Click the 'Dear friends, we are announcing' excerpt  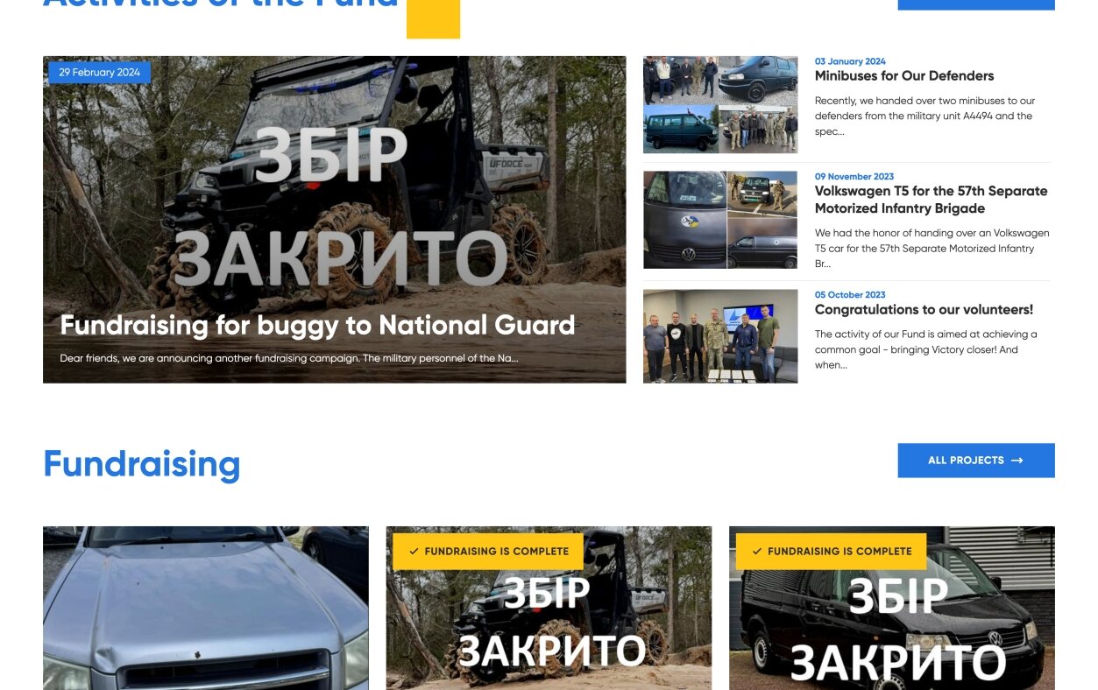[x=289, y=358]
